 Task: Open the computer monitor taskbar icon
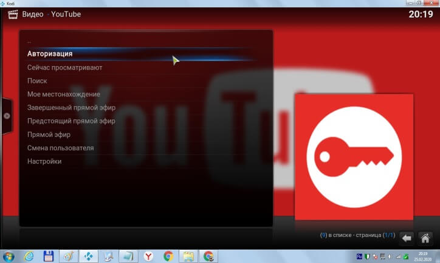[x=108, y=256]
